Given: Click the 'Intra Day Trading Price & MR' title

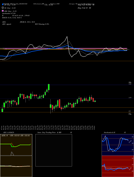Looking at the screenshot, I should coord(49,132).
